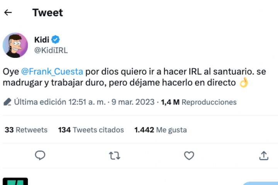This screenshot has height=185, width=278.
Task: Open the @Frank_Cuesta mention
Action: [x=52, y=72]
